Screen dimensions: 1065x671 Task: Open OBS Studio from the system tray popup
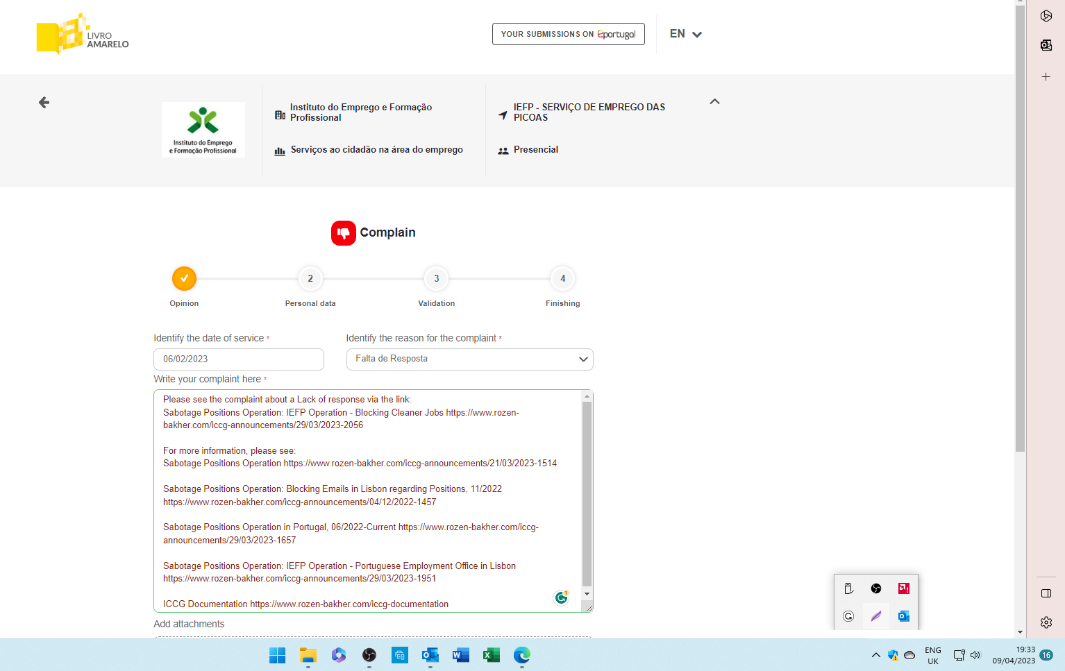(x=876, y=588)
